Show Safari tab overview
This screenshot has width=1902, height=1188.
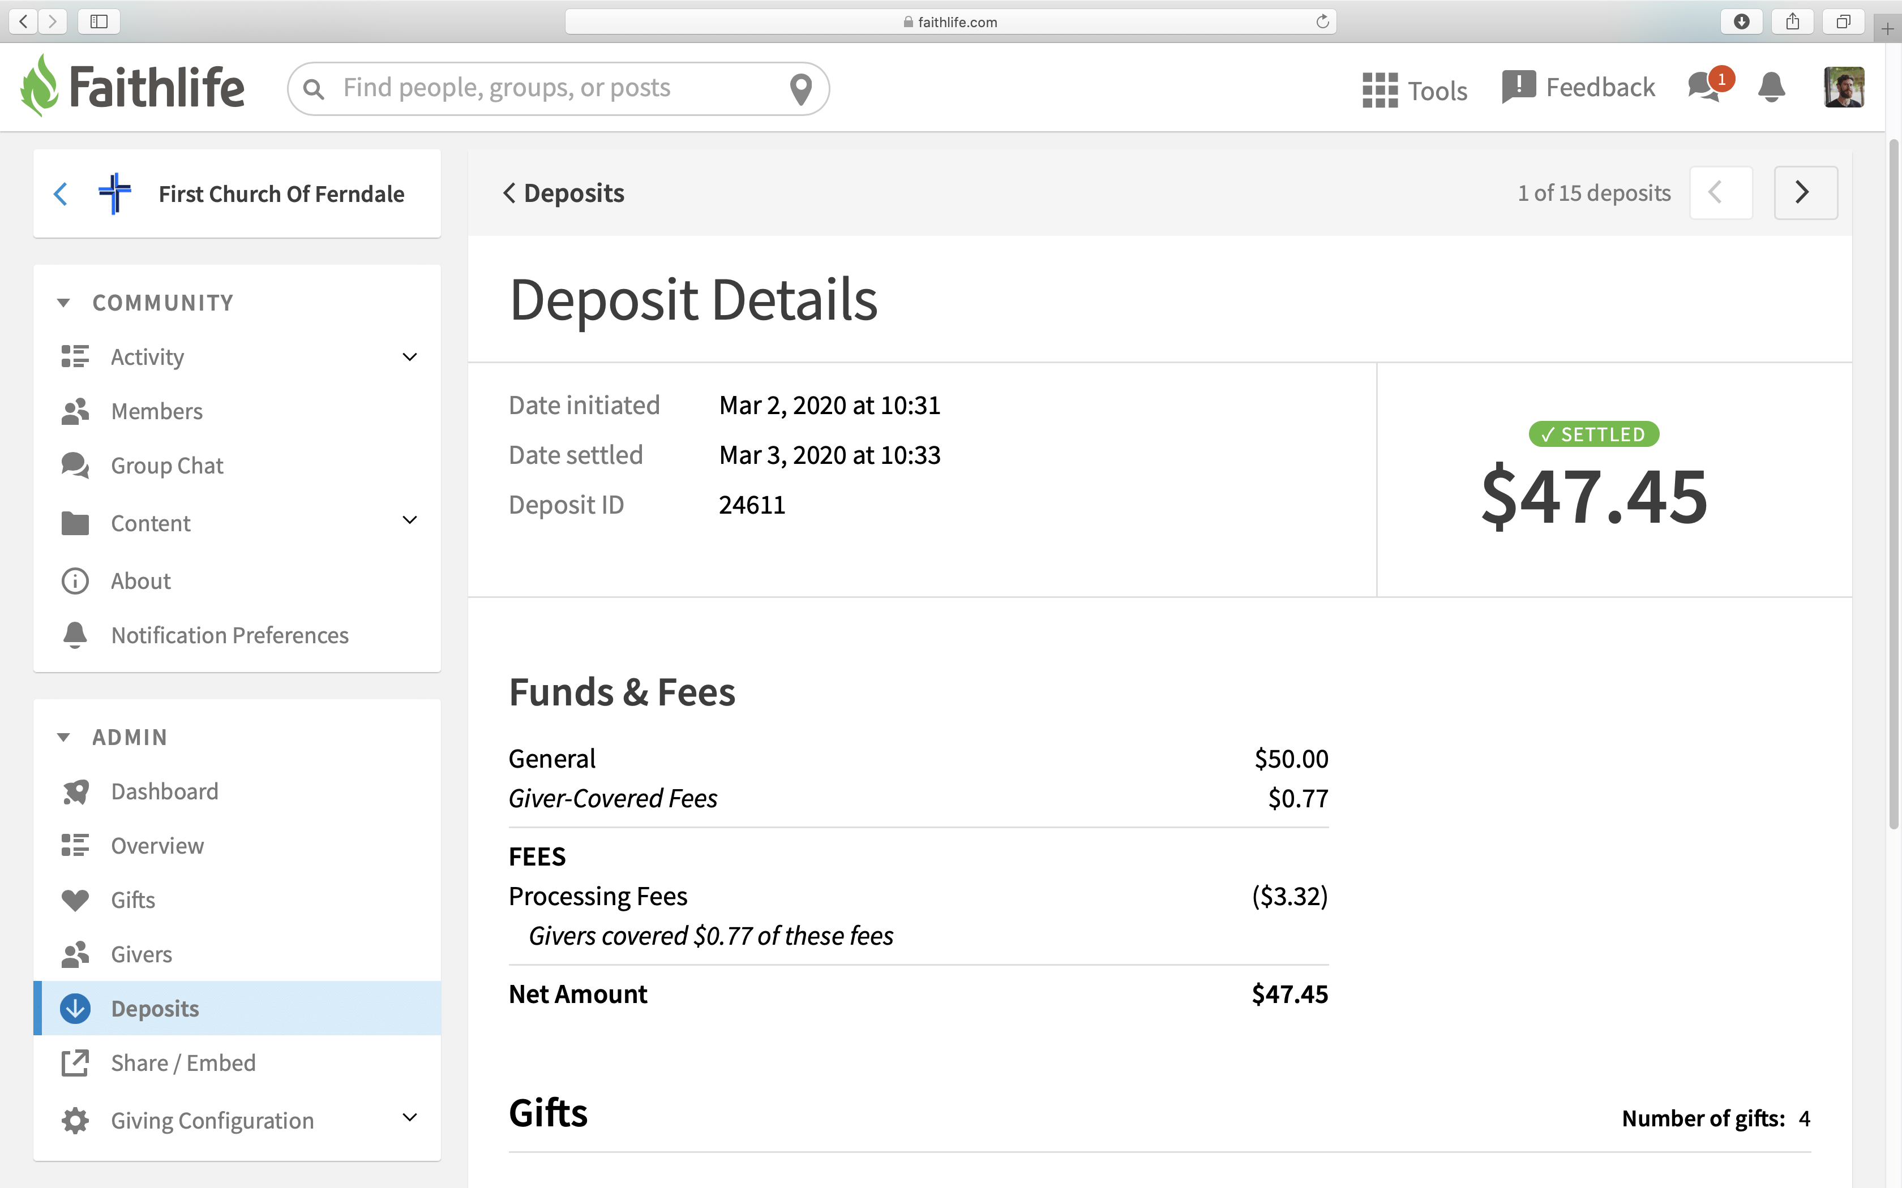(1843, 21)
